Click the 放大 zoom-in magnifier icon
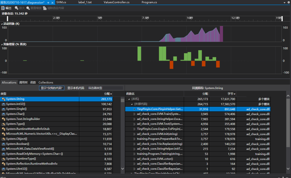Image resolution: width=291 pixels, height=178 pixels. [16, 8]
